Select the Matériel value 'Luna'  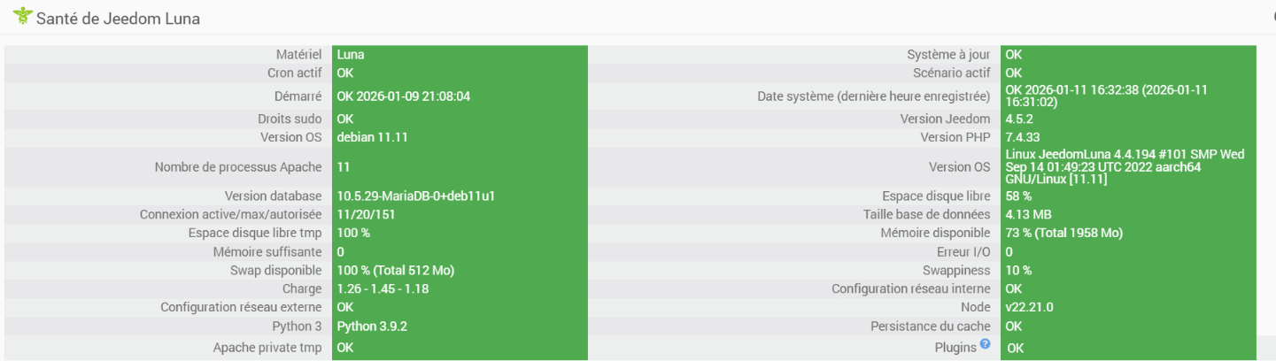tap(351, 55)
